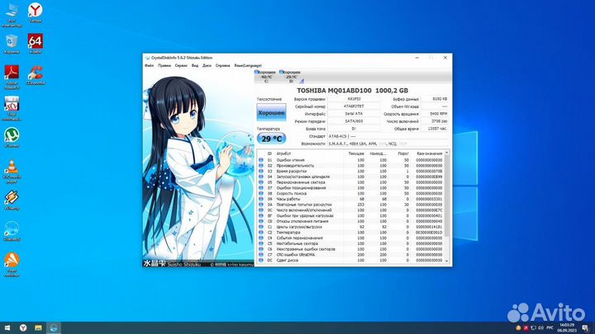Click the status icon for attribute 05 row

(x=261, y=182)
